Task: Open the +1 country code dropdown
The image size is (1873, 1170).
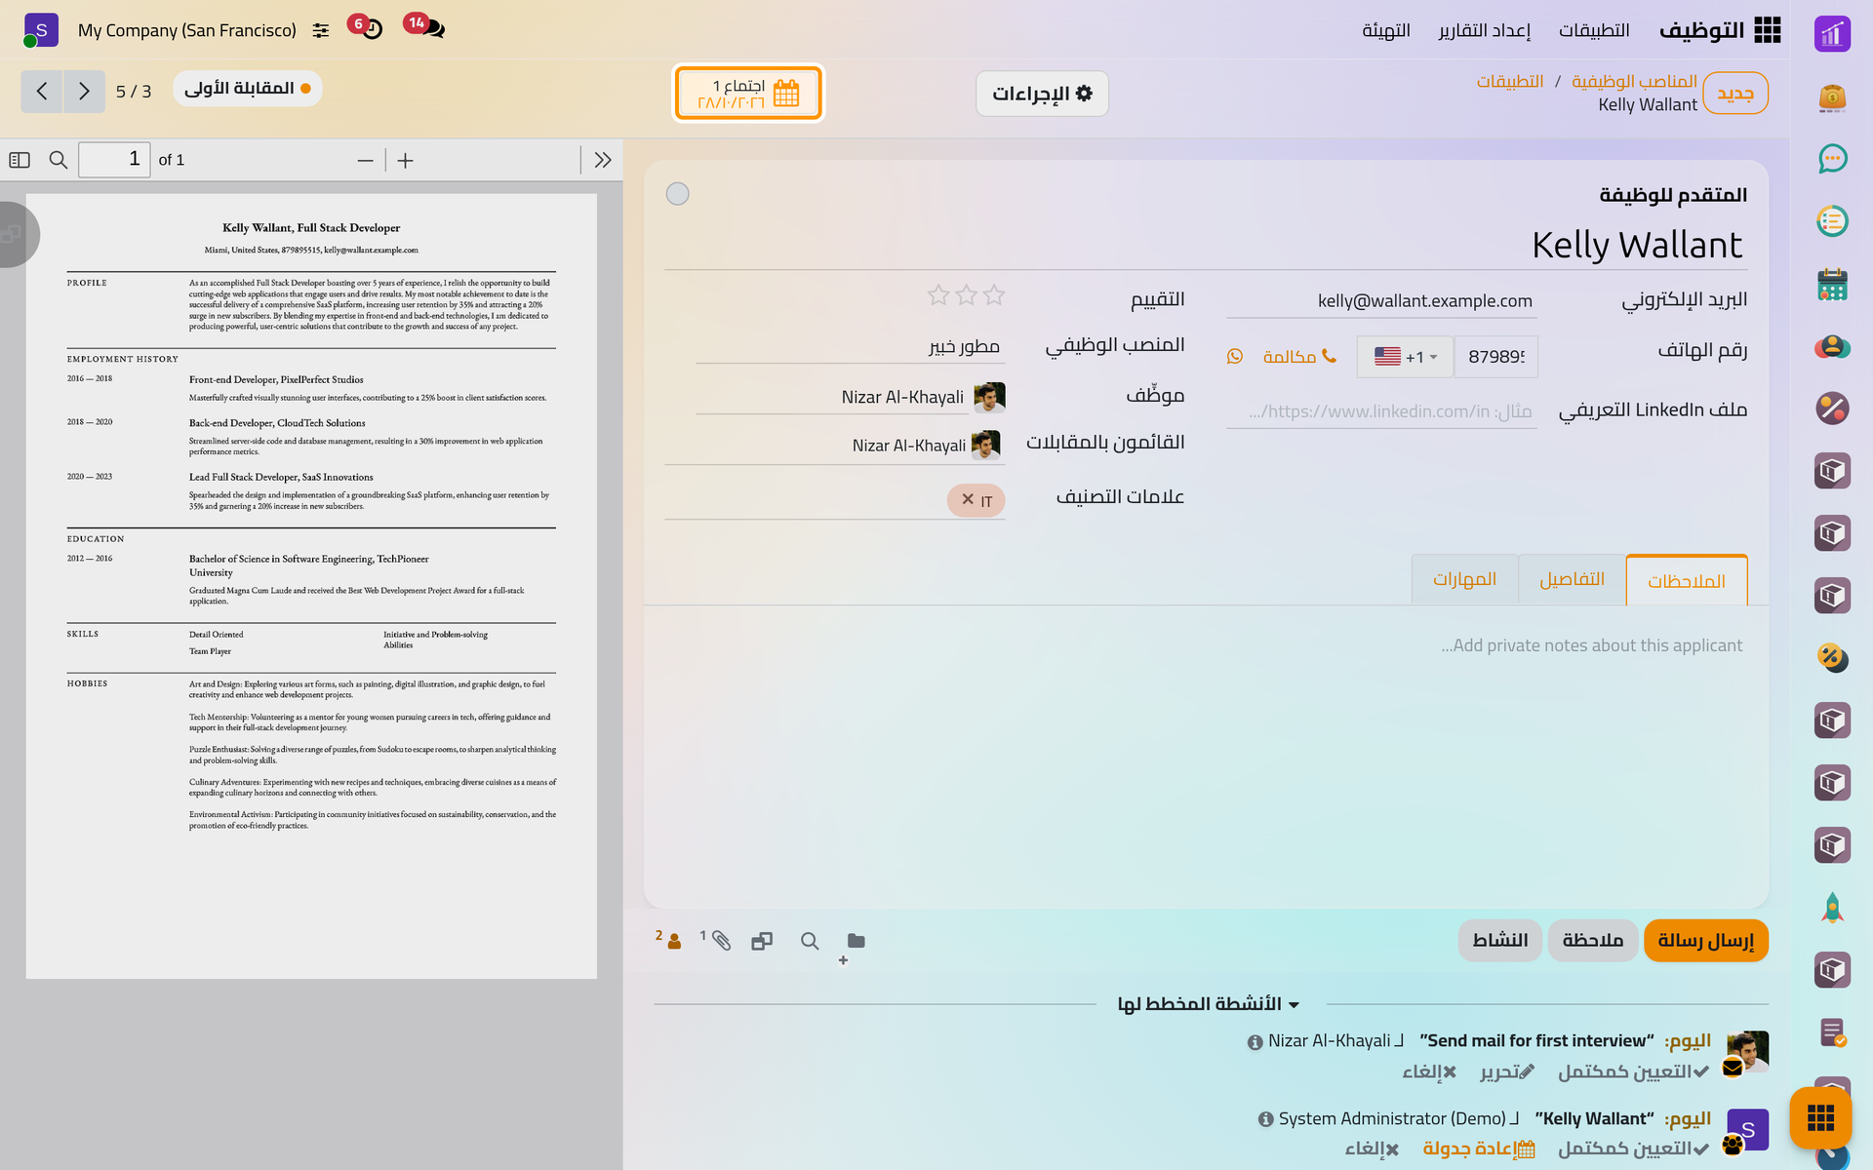Action: coord(1405,357)
